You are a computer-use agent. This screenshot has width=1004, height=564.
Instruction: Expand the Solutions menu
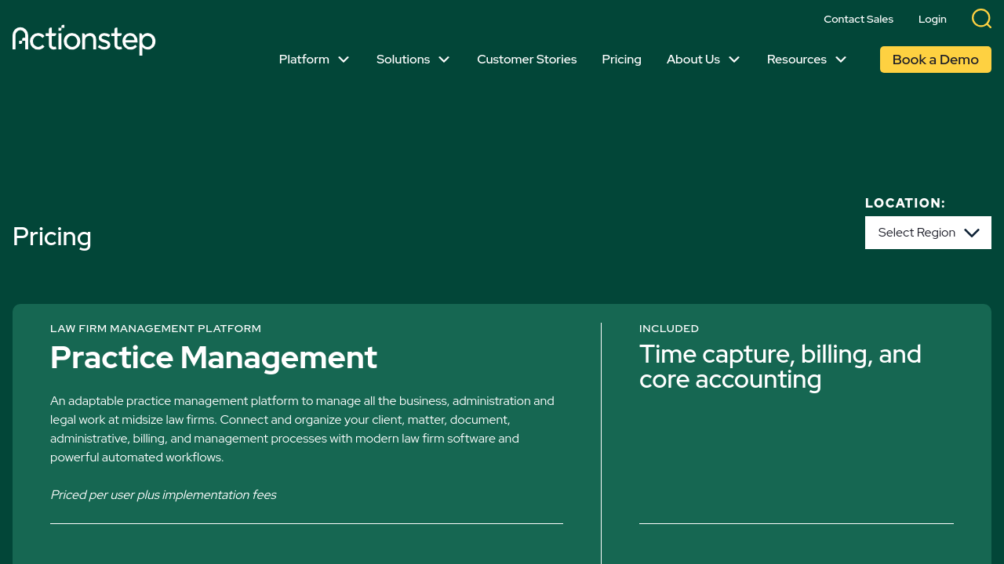pyautogui.click(x=403, y=60)
